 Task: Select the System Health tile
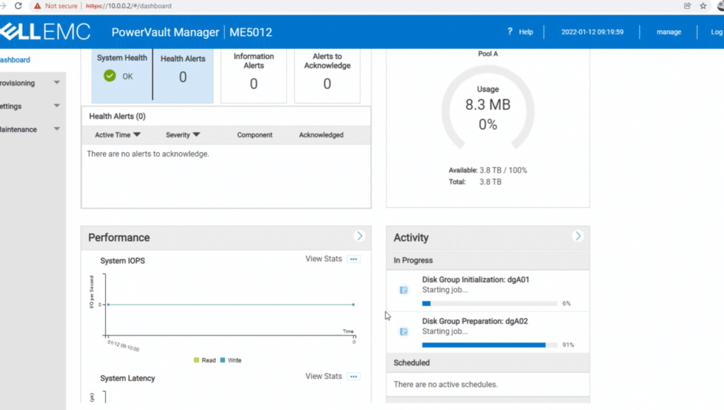[x=122, y=75]
